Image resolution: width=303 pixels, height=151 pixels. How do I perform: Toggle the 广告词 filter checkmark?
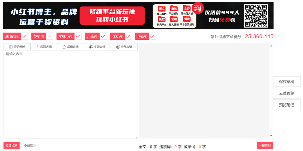click(x=103, y=36)
